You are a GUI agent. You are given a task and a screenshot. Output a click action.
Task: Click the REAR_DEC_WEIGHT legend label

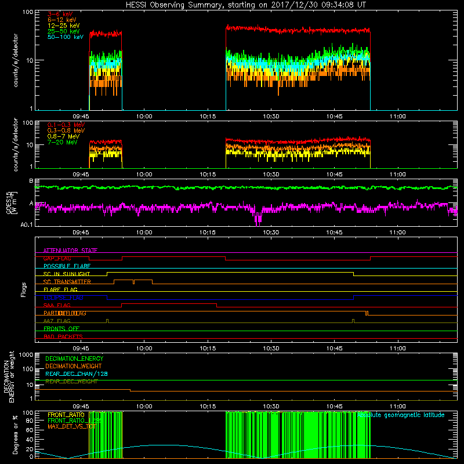(x=71, y=382)
